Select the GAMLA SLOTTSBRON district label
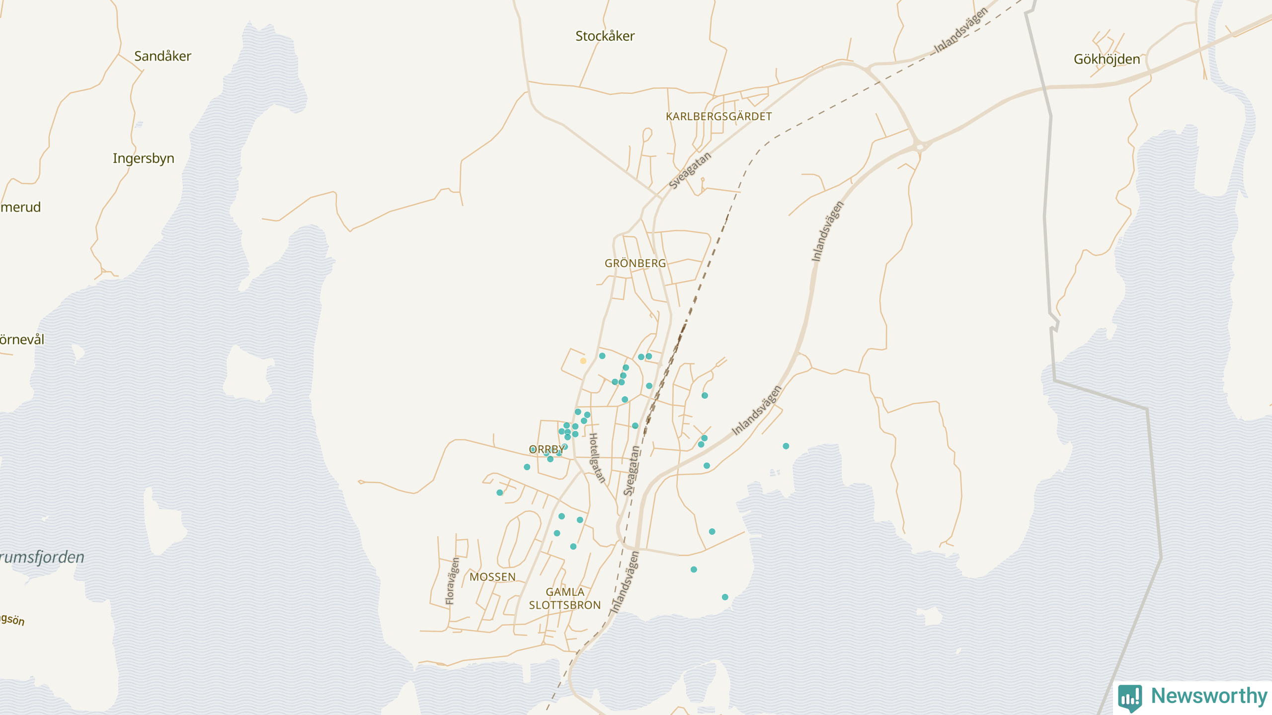The height and width of the screenshot is (715, 1272). pos(565,598)
